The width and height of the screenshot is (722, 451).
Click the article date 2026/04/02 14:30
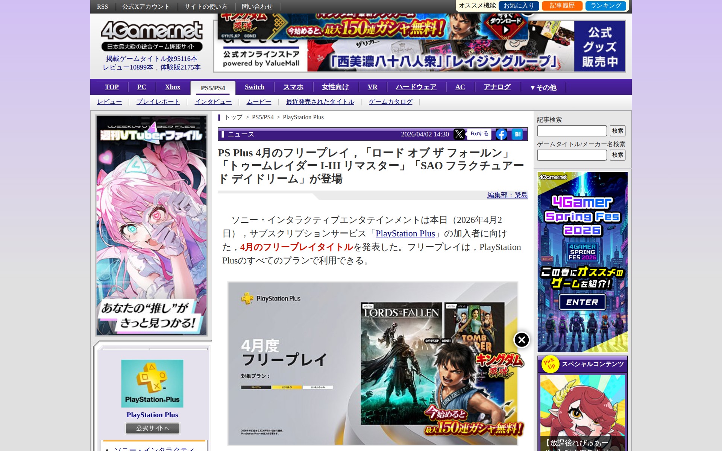coord(425,134)
